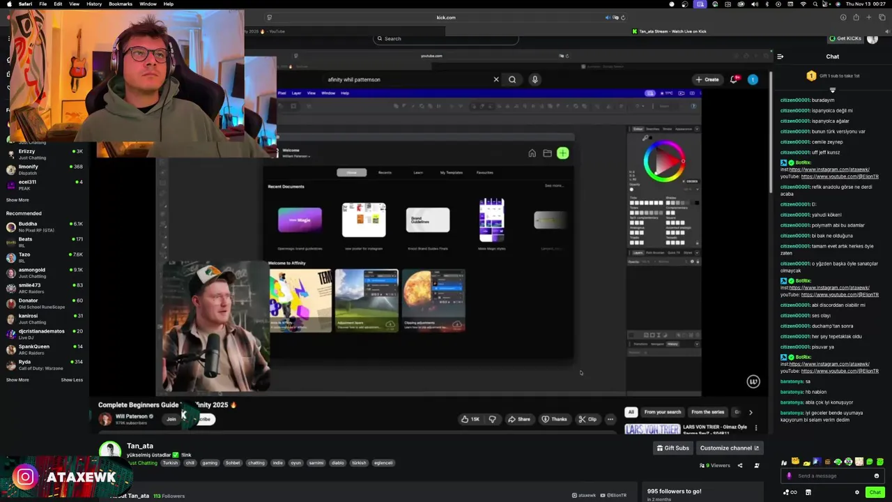Image resolution: width=892 pixels, height=502 pixels.
Task: Click YouTube Clip button
Action: (588, 419)
